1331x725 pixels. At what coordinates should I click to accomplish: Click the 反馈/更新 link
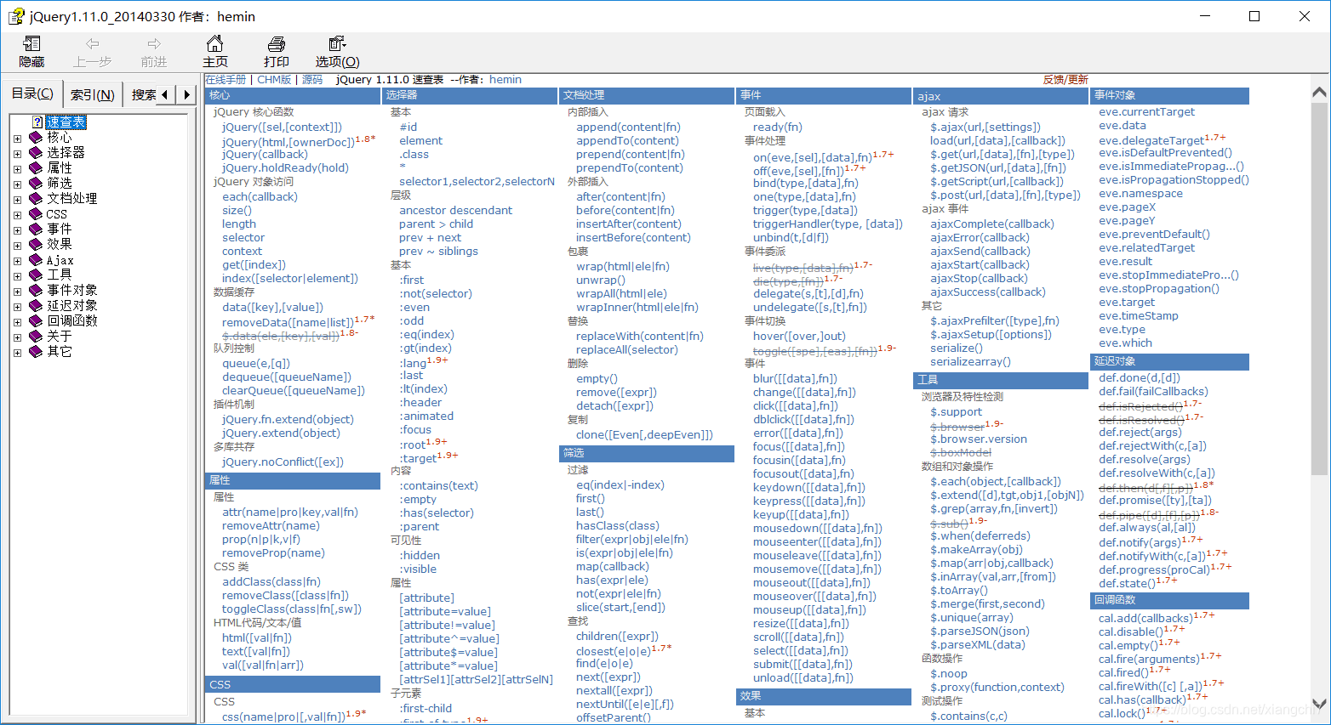click(1065, 80)
